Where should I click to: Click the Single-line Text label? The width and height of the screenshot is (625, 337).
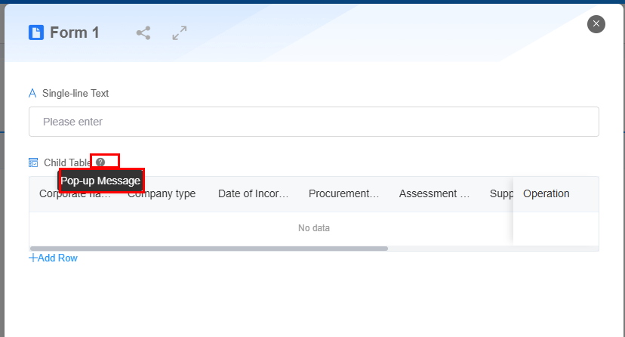tap(75, 94)
